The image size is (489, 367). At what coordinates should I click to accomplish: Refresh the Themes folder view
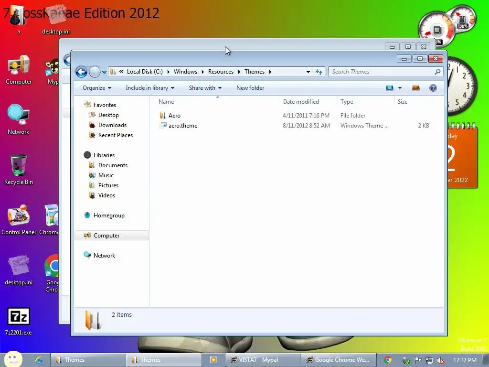(319, 72)
